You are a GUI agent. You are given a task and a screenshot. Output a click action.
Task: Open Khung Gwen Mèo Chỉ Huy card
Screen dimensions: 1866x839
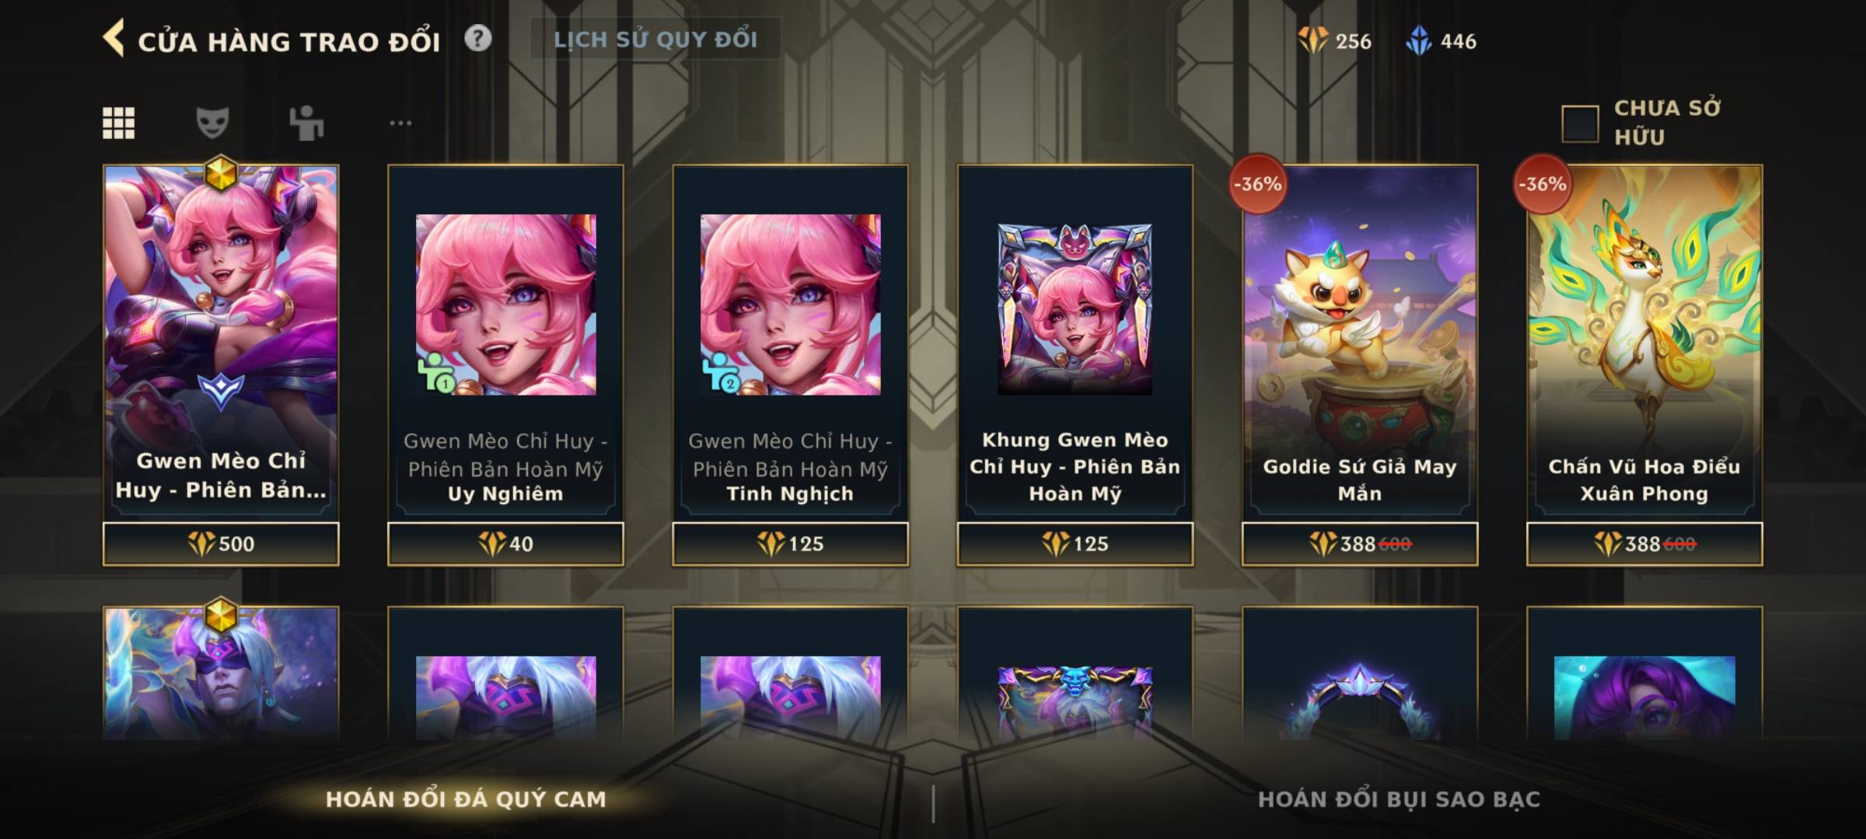(1075, 343)
